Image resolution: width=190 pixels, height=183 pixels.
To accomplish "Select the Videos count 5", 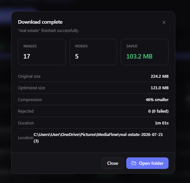I will tap(77, 56).
